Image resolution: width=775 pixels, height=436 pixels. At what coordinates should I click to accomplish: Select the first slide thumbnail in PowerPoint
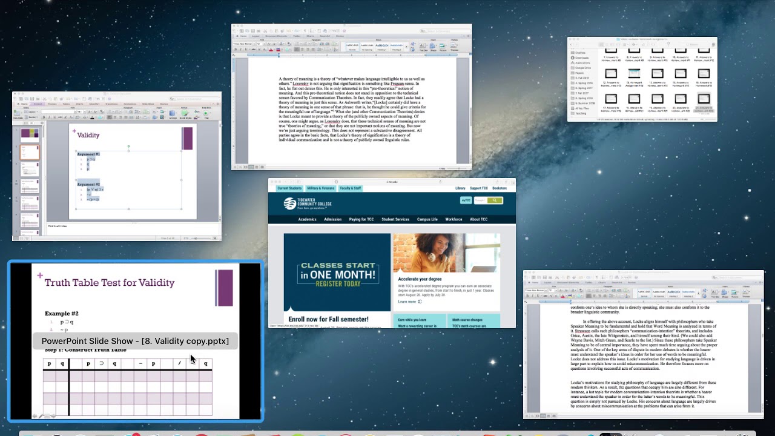click(30, 134)
